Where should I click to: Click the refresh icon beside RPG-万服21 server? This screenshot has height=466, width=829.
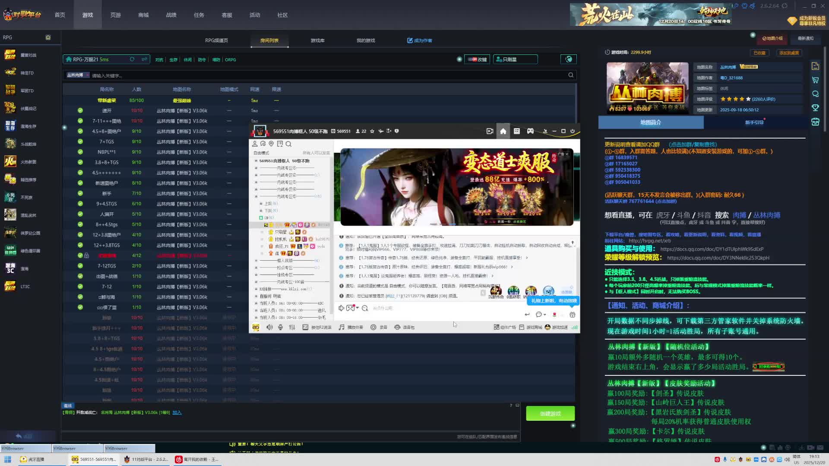click(x=132, y=60)
